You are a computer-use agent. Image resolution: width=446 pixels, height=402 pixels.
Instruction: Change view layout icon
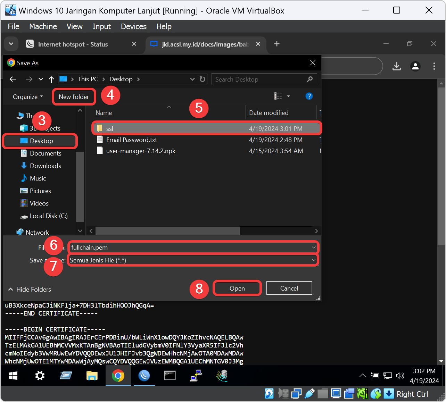(278, 96)
